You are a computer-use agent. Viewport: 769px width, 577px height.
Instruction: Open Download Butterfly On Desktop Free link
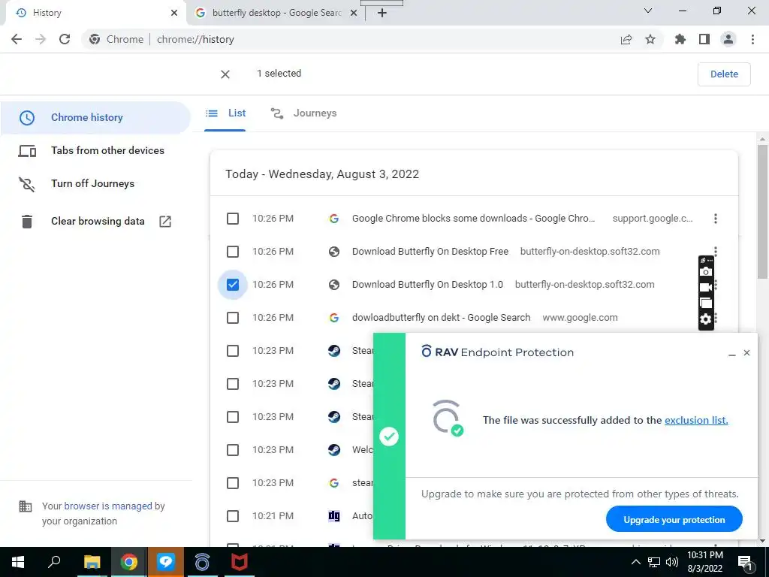click(430, 252)
